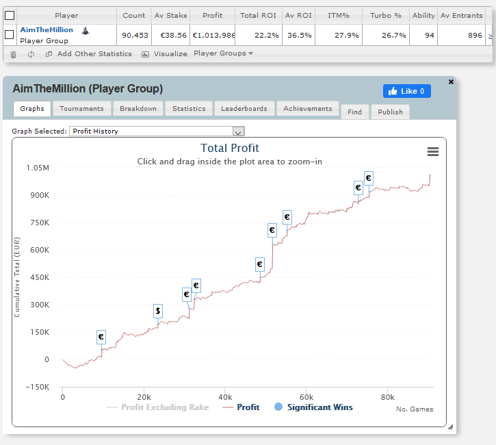
Task: Switch to the Leaderboards tab
Action: [x=244, y=109]
